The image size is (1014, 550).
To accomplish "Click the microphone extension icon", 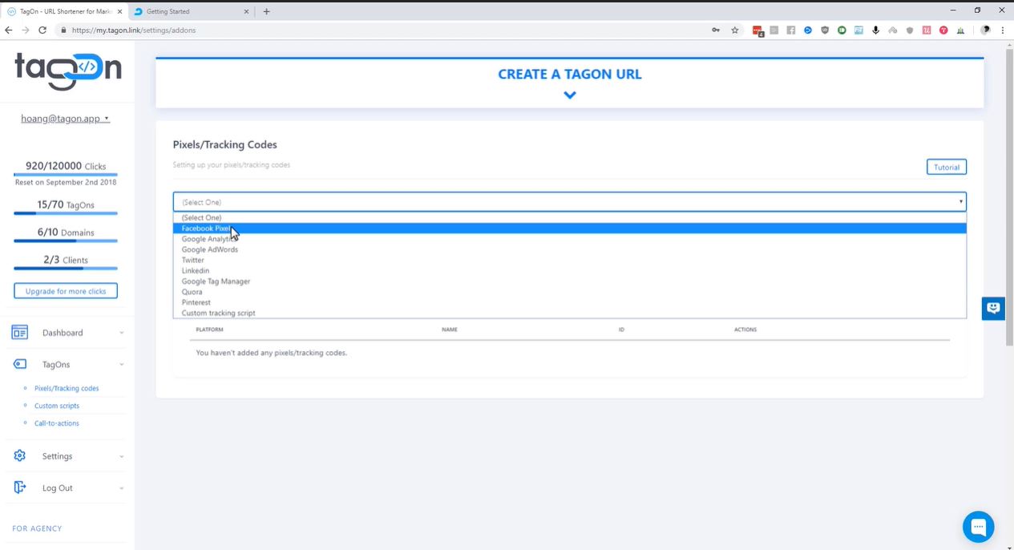I will (875, 30).
